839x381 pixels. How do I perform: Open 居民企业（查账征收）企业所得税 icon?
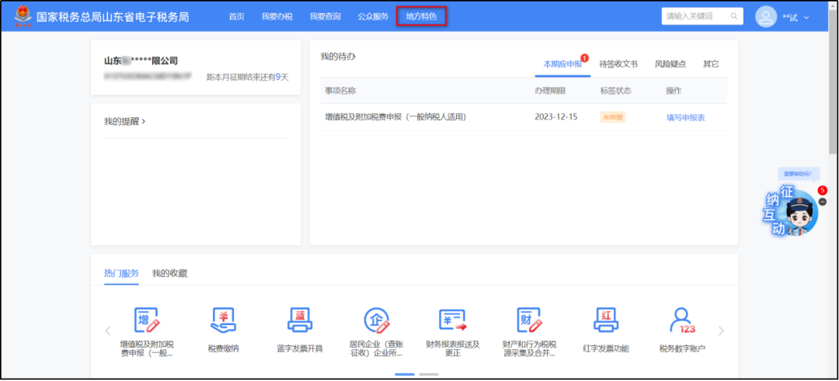click(377, 320)
